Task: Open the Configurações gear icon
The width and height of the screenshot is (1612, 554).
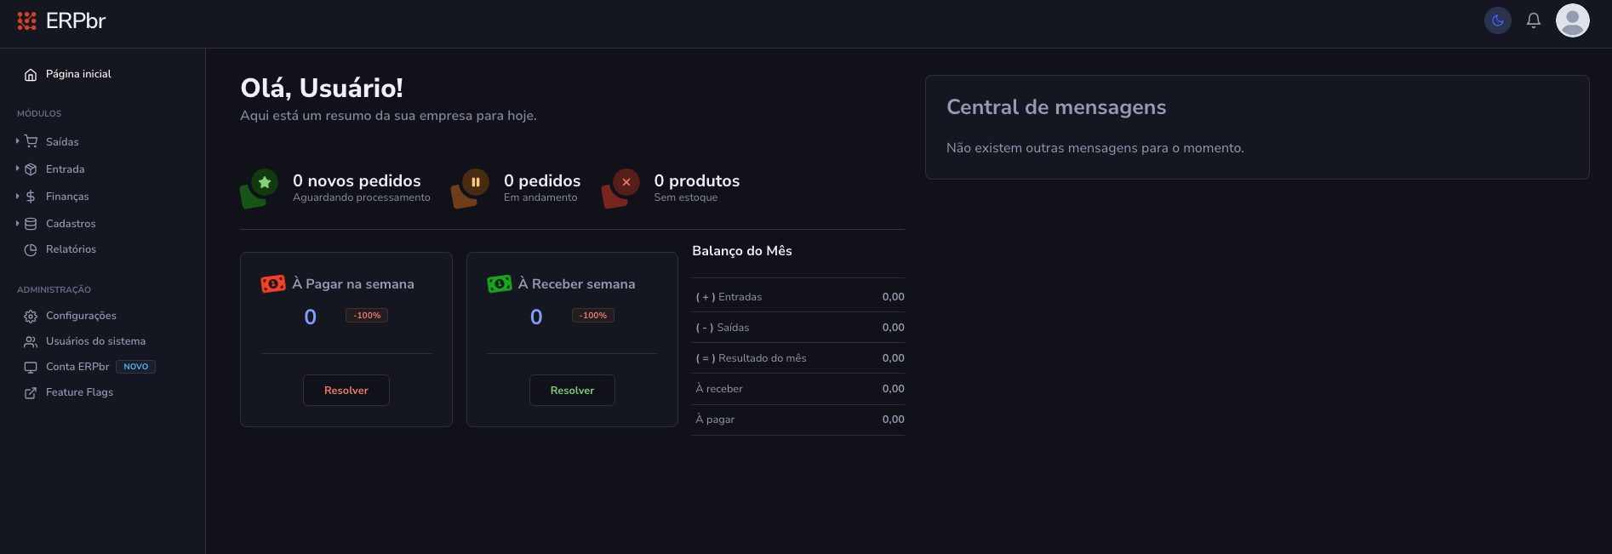Action: (31, 316)
